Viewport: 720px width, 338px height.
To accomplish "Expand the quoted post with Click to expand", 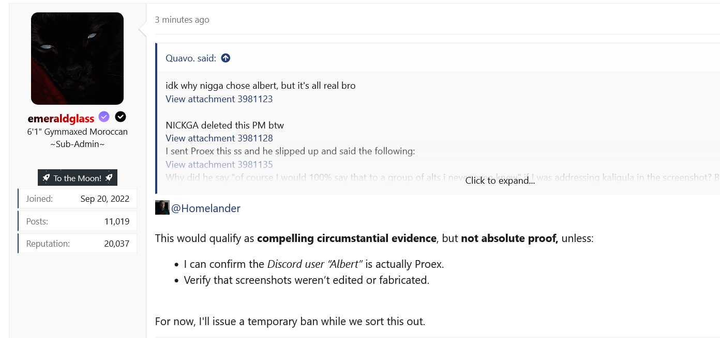I will coord(500,181).
